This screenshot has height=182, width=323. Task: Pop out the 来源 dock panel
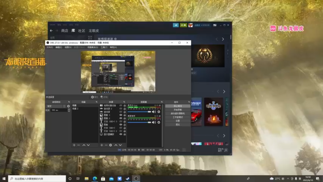click(x=124, y=102)
